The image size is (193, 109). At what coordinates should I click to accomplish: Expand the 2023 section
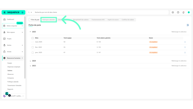point(30,66)
